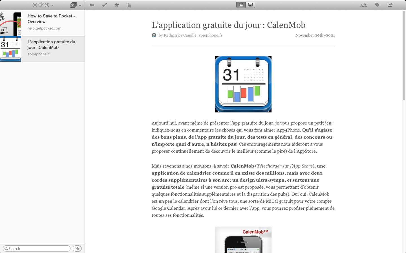
Task: Open the share menu icon
Action: pos(390,5)
